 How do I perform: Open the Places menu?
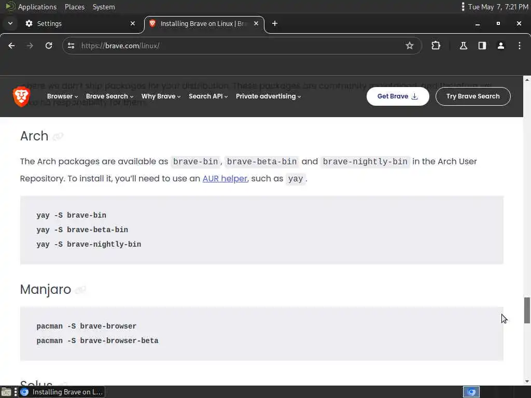pyautogui.click(x=75, y=7)
